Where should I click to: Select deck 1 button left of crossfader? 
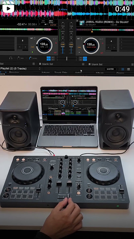pyautogui.click(x=49, y=57)
